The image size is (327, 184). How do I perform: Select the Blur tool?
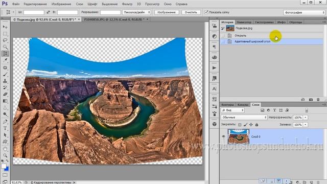coord(5,108)
